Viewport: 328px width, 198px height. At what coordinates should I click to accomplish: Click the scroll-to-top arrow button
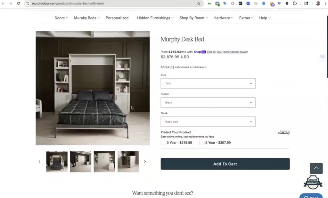(316, 168)
